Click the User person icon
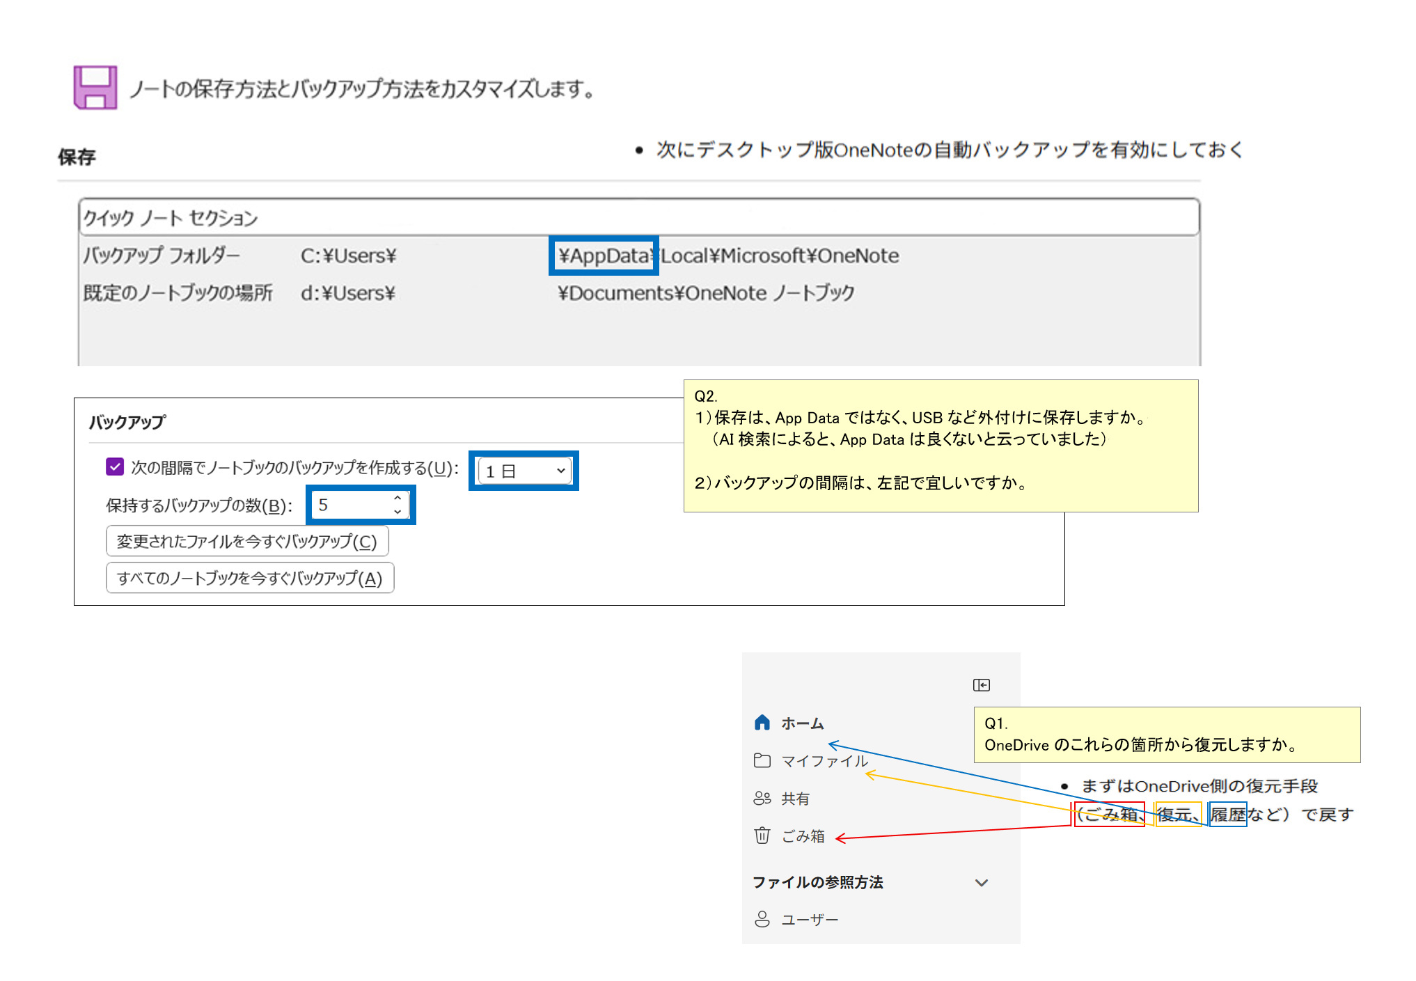The width and height of the screenshot is (1416, 981). tap(762, 919)
